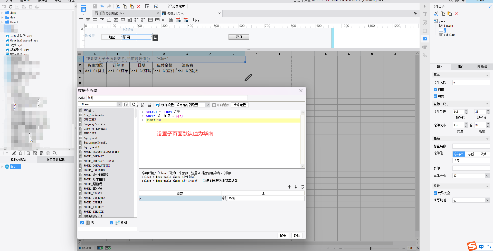493x251 pixels.
Task: Select the sheet1 tab at the bottom
Action: (x=85, y=248)
